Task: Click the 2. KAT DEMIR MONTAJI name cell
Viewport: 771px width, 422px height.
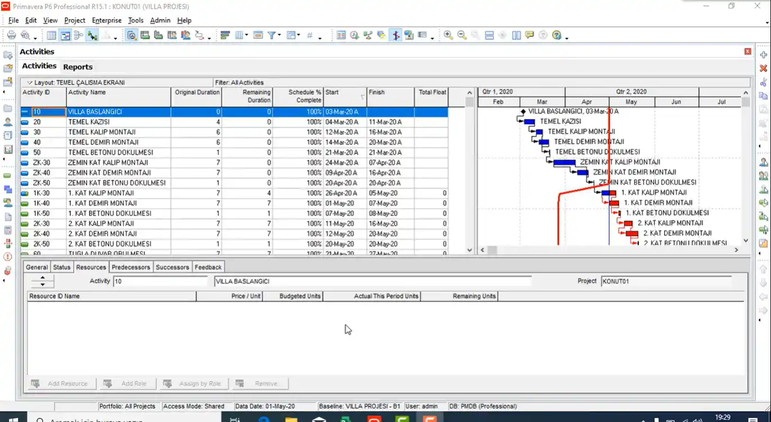Action: [118, 234]
